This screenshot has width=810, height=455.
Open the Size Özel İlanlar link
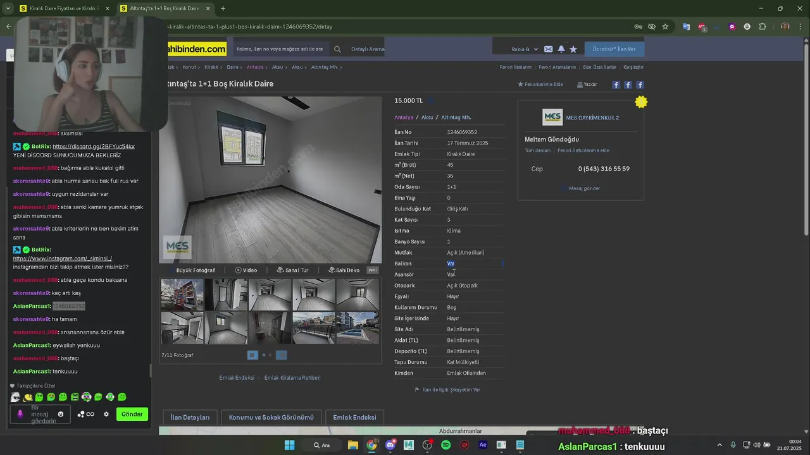click(x=599, y=67)
